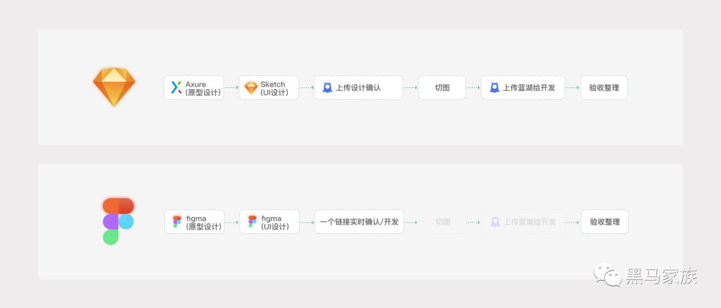This screenshot has width=721, height=308.
Task: Select the figma (UI设计) step box
Action: point(270,222)
